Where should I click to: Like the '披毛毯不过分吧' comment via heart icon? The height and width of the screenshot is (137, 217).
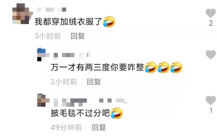(210, 100)
